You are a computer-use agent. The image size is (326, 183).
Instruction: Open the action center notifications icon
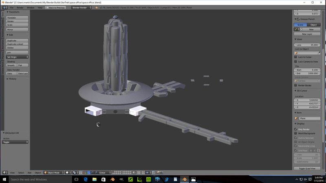point(310,179)
